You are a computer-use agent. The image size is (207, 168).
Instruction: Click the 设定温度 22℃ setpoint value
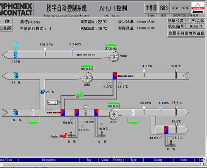[102, 22]
